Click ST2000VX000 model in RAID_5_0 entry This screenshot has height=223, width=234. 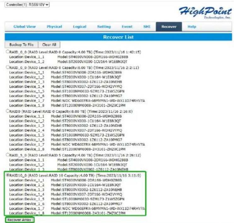(92, 165)
